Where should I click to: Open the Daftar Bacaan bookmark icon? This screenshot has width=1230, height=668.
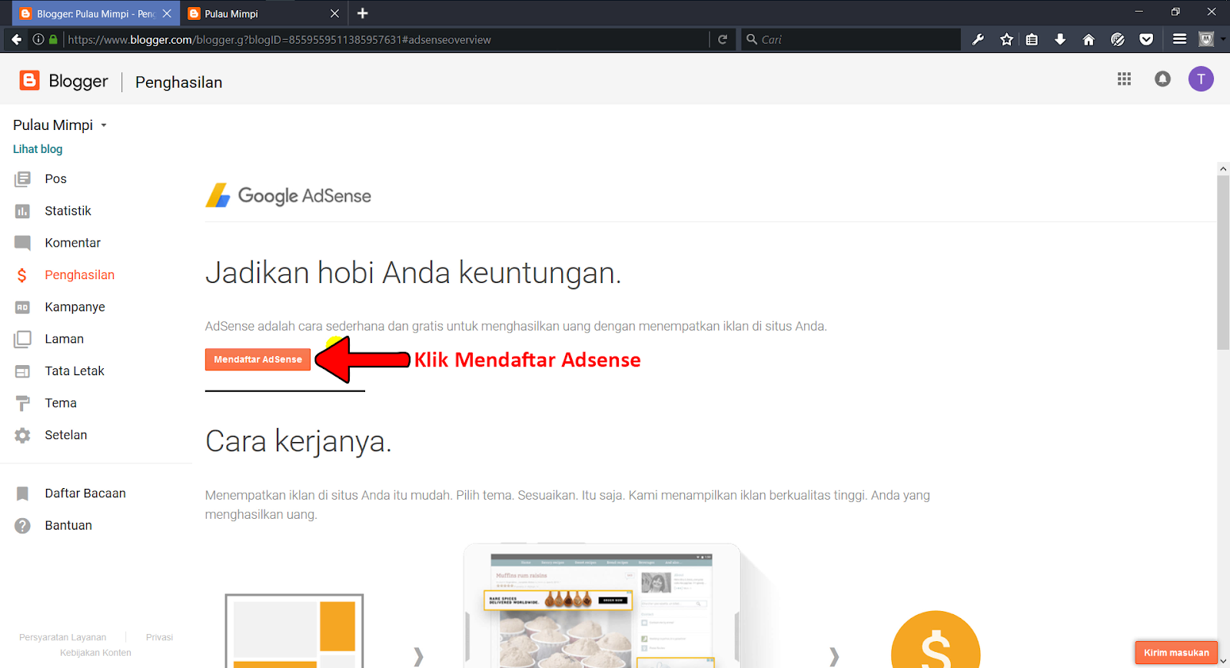(x=22, y=494)
